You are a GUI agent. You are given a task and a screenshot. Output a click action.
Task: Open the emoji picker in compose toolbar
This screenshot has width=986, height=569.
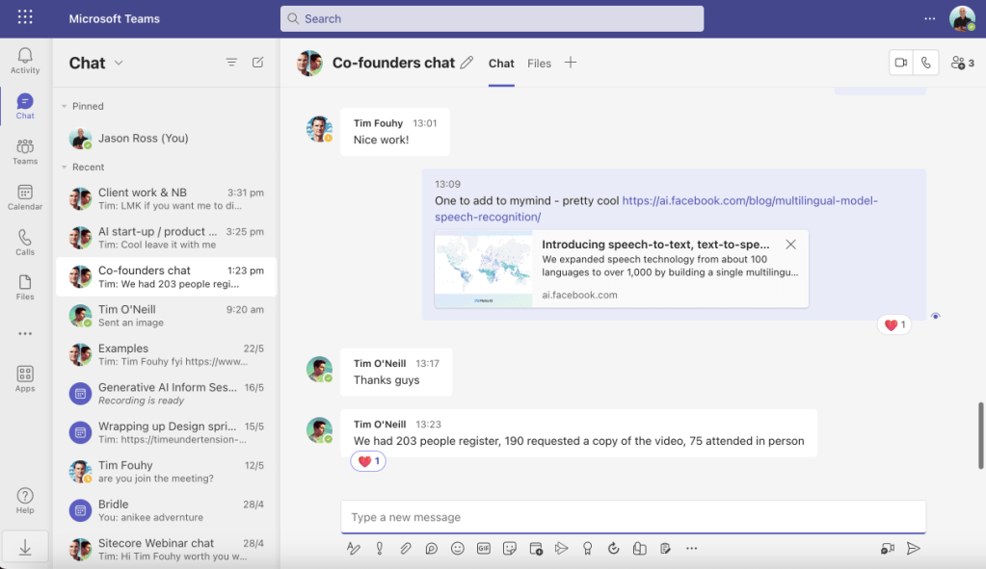tap(458, 548)
